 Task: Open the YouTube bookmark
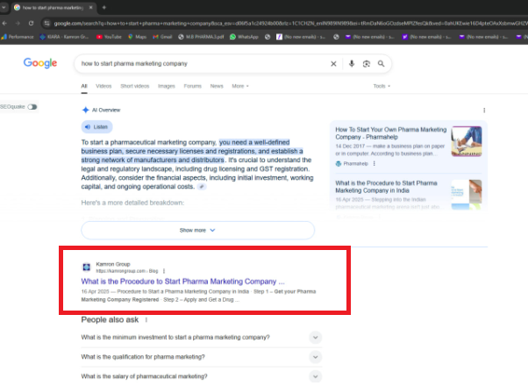(x=109, y=37)
